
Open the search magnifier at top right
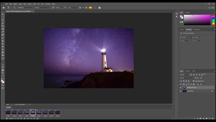point(210,8)
